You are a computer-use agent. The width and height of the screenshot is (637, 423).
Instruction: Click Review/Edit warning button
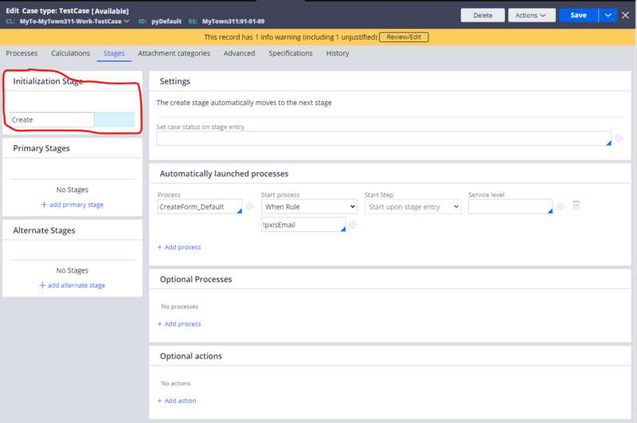[x=404, y=37]
